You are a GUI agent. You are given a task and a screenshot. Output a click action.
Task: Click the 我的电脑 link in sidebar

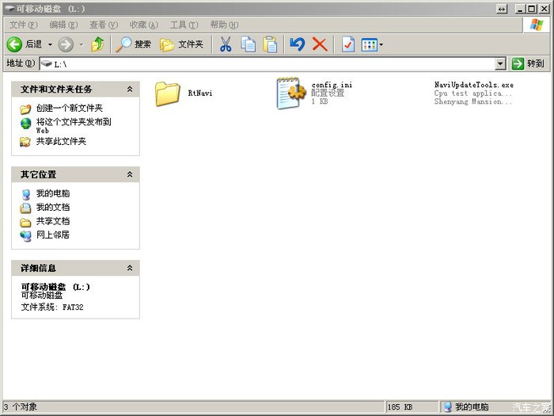[52, 193]
